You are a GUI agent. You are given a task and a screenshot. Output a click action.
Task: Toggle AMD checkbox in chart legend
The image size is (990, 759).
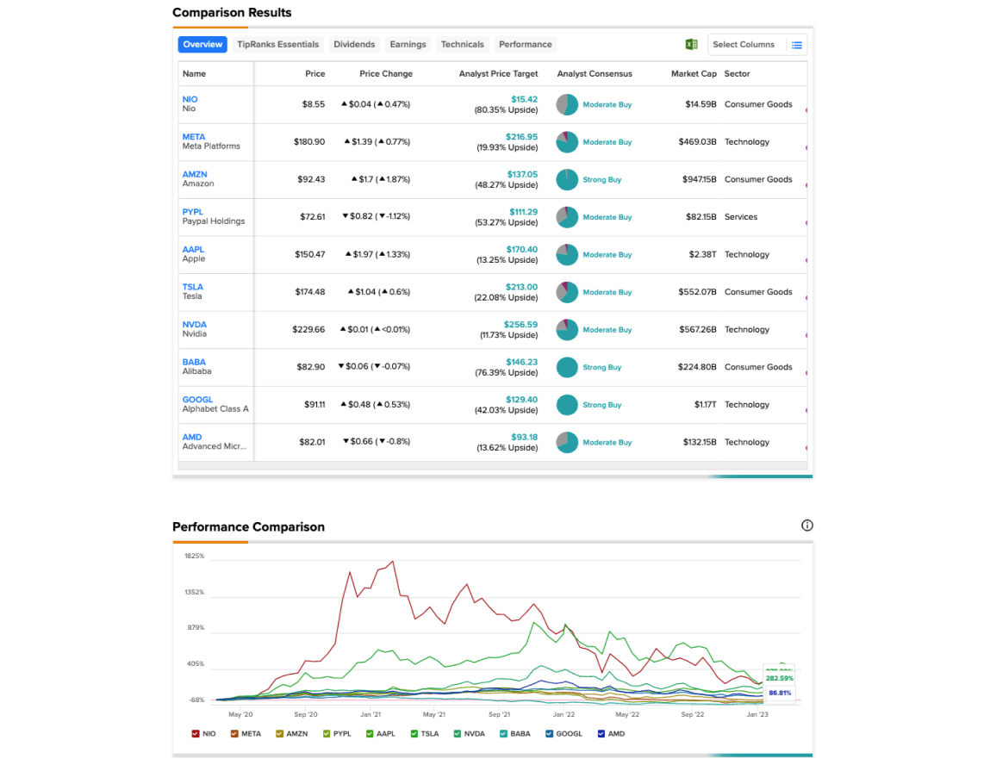(x=601, y=734)
